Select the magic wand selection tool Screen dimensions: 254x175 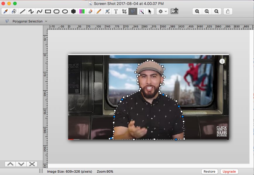pyautogui.click(x=141, y=11)
